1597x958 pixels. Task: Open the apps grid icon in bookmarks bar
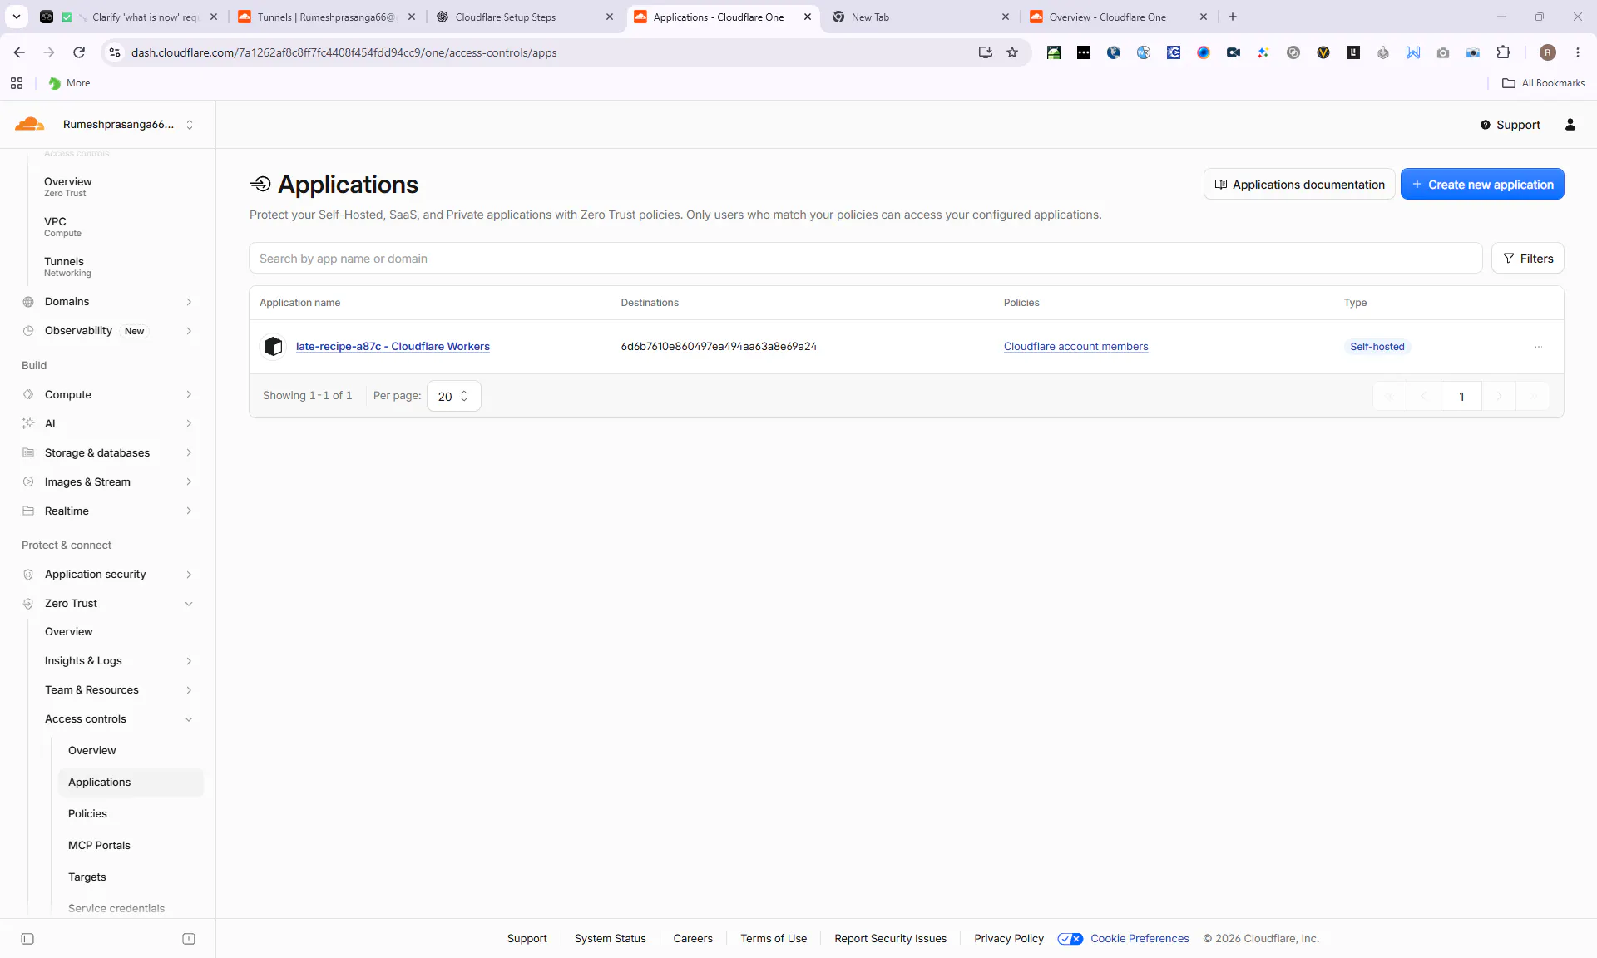17,83
